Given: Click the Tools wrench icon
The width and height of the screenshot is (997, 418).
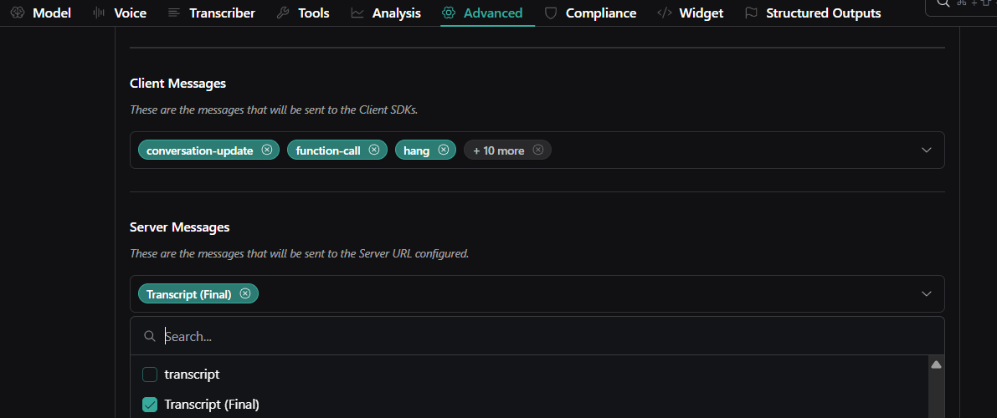Looking at the screenshot, I should coord(283,13).
